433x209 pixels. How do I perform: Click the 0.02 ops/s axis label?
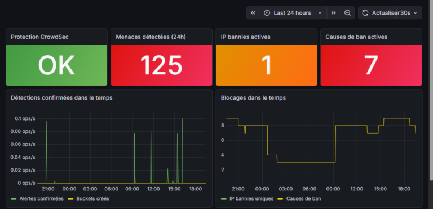[24, 170]
